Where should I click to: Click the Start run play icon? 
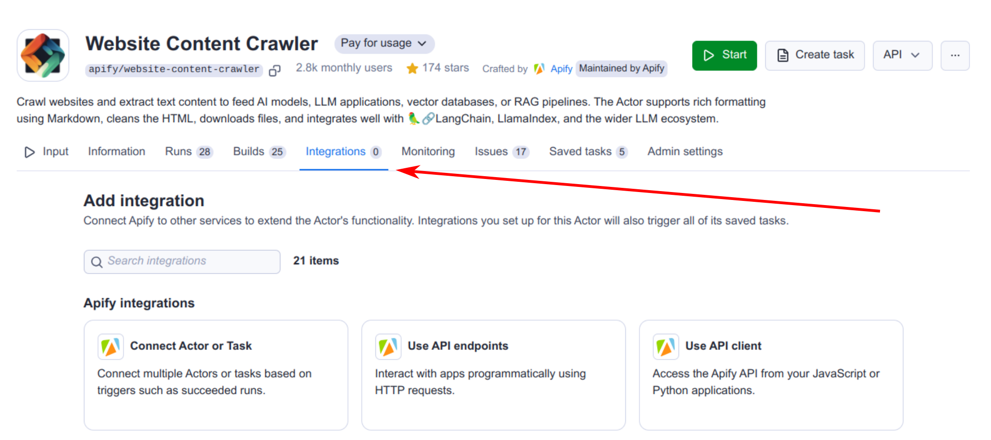(x=709, y=55)
